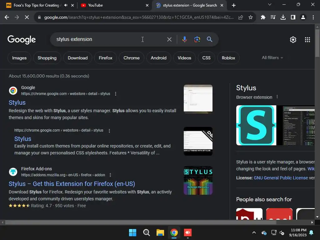320x240 pixels.
Task: Select the Roblox filter chip
Action: (228, 58)
